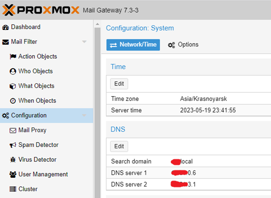The image size is (271, 198).
Task: Click the Options gears icon
Action: coord(171,45)
